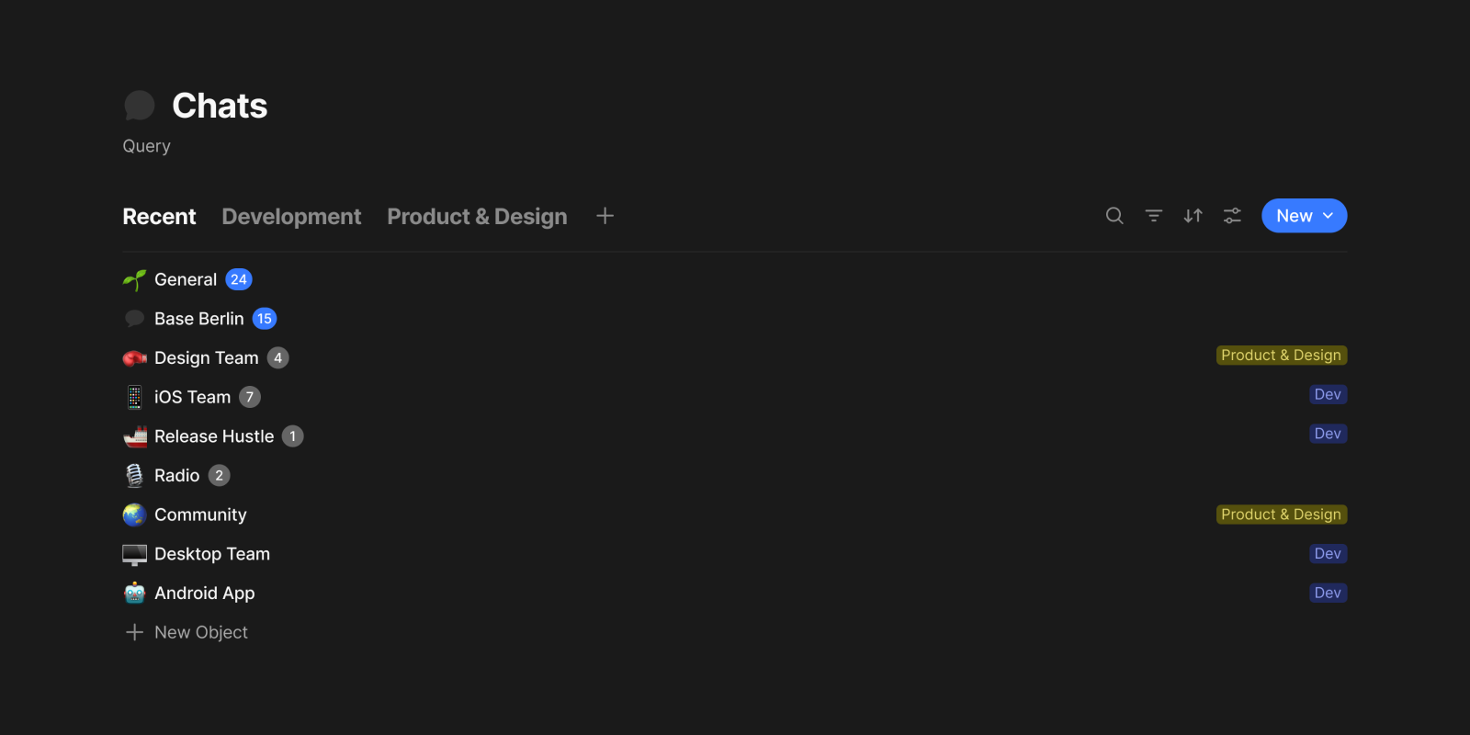Click the robot icon beside Android App

(x=135, y=594)
